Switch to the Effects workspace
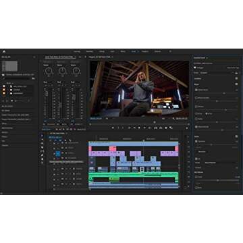 pos(123,51)
